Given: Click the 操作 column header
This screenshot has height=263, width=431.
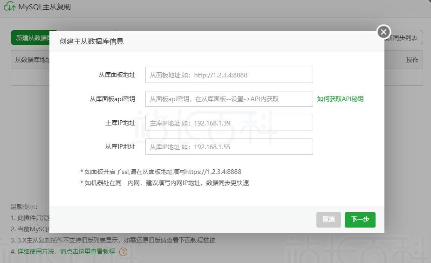Looking at the screenshot, I should (x=412, y=60).
